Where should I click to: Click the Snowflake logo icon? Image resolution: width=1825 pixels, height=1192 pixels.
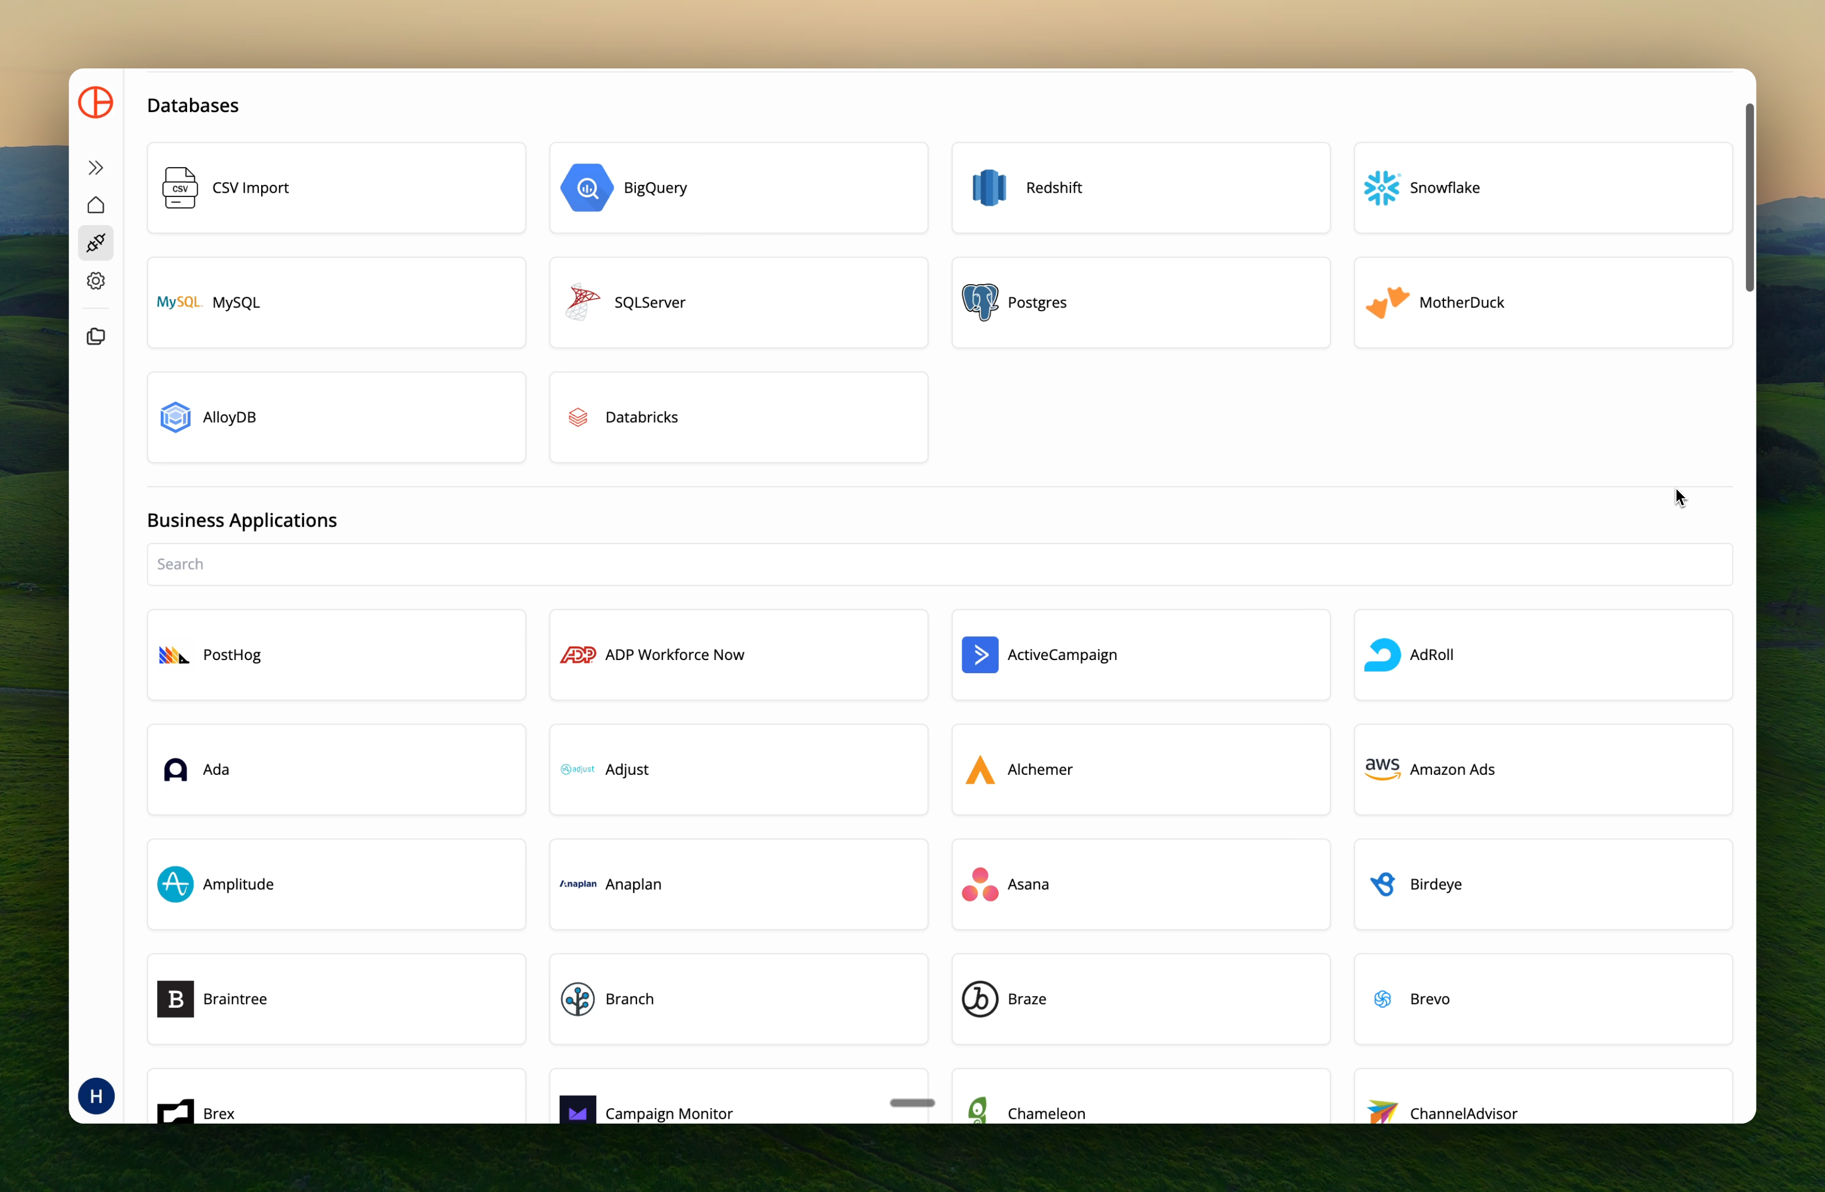pyautogui.click(x=1382, y=188)
